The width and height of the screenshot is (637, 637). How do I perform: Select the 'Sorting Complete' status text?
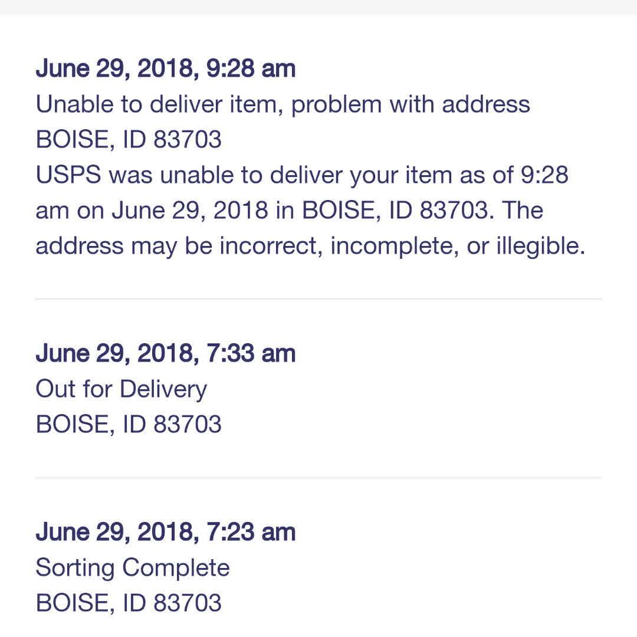click(x=133, y=567)
